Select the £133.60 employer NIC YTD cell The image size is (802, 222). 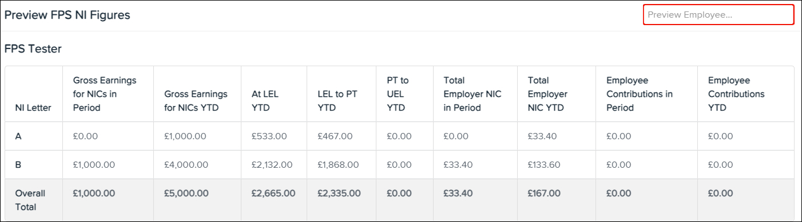544,165
